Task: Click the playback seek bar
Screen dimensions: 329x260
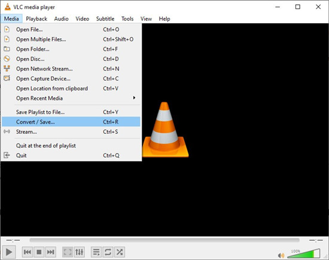Action: [x=164, y=240]
